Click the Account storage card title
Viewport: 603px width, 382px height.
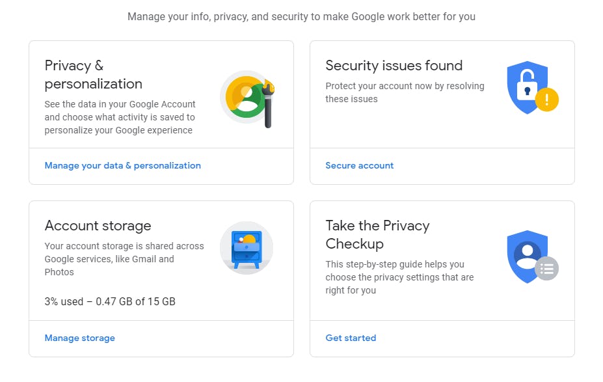pyautogui.click(x=98, y=226)
